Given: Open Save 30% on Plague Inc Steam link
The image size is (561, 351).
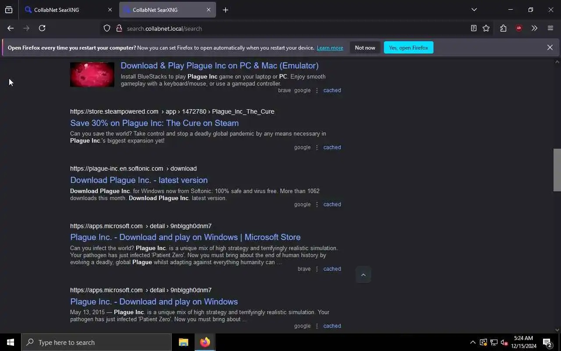Looking at the screenshot, I should pos(154,123).
